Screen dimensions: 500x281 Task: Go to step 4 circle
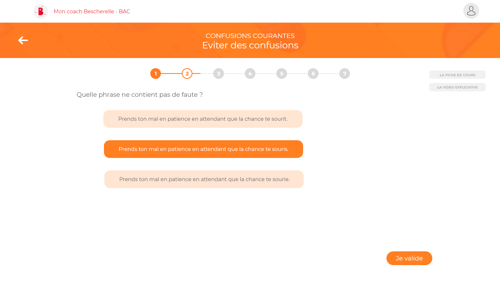[x=250, y=74]
